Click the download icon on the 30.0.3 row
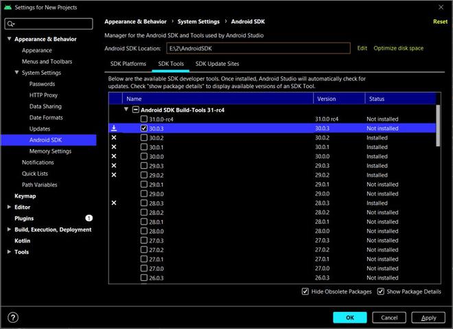This screenshot has width=453, height=329. coord(114,128)
